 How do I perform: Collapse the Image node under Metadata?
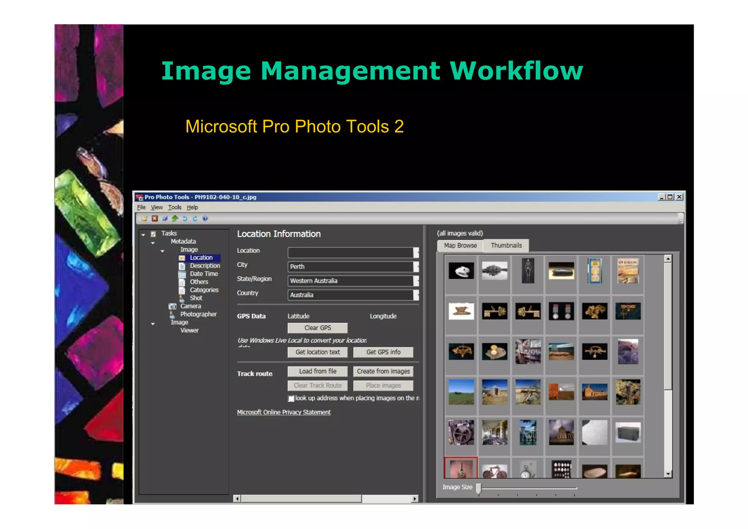(x=163, y=251)
